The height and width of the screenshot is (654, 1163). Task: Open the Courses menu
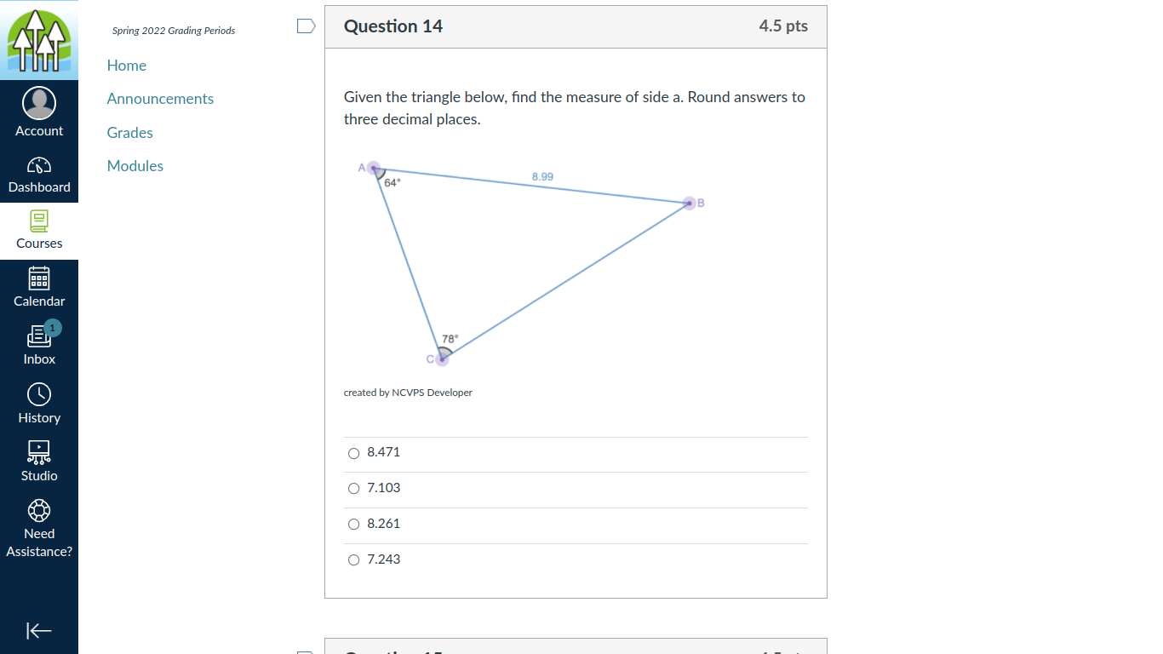tap(39, 230)
